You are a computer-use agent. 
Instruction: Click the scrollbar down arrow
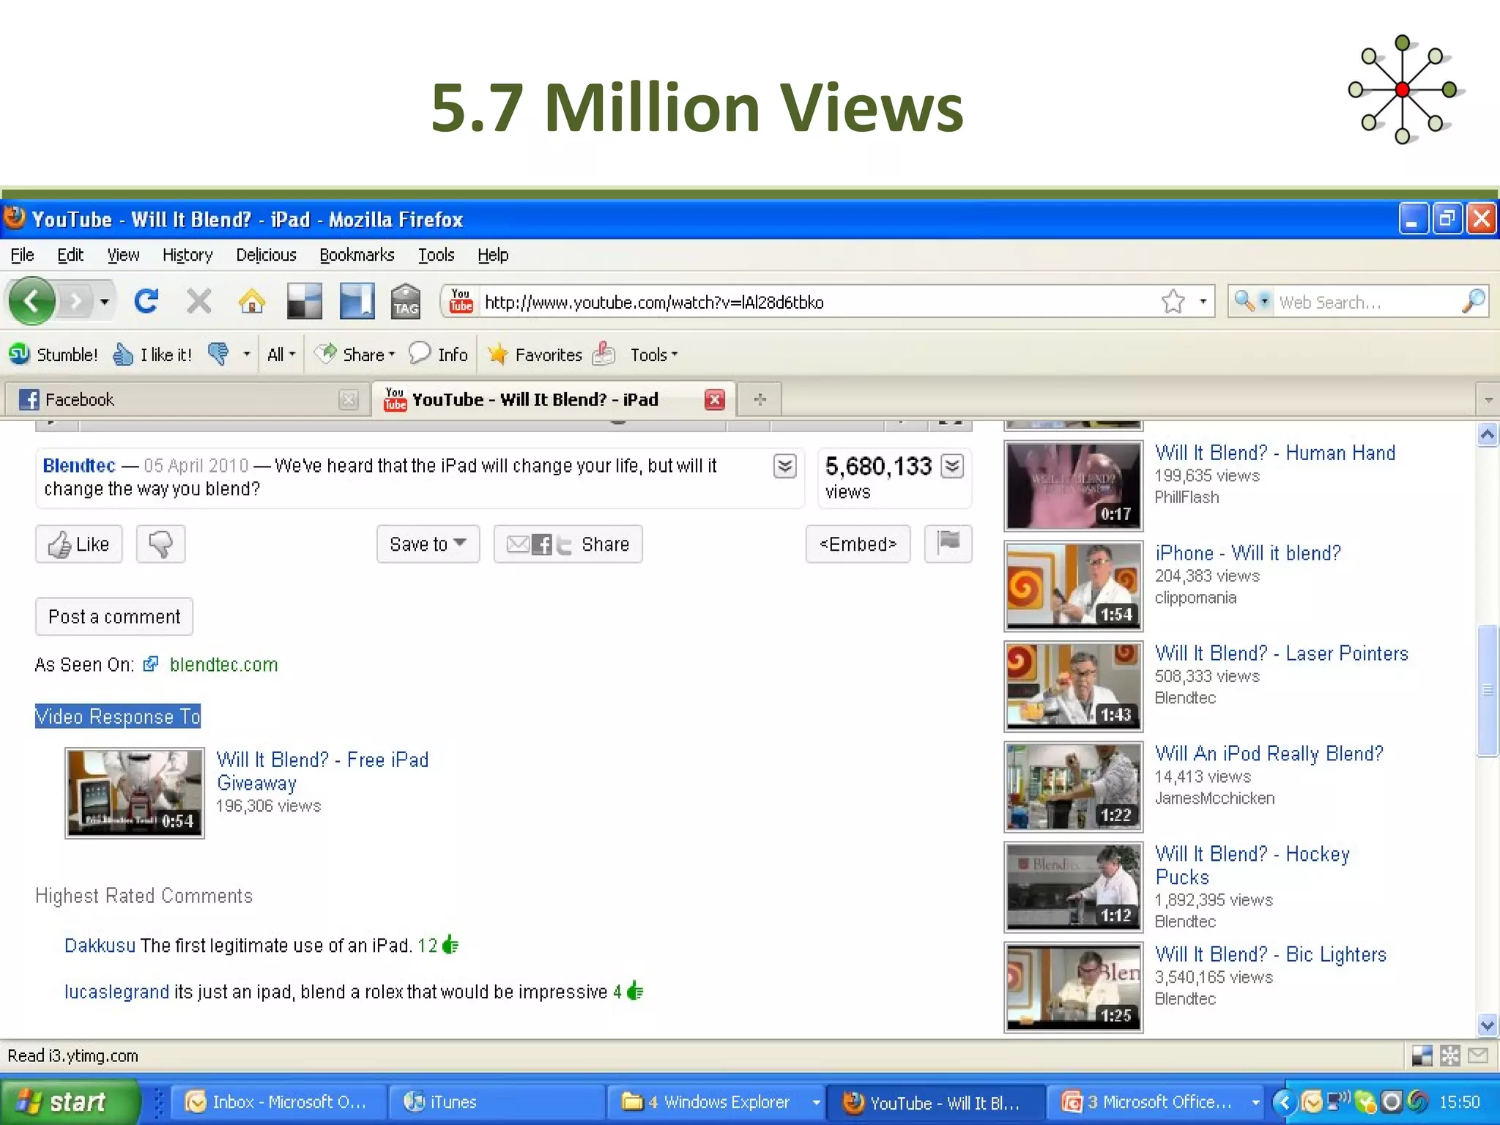coord(1487,1025)
